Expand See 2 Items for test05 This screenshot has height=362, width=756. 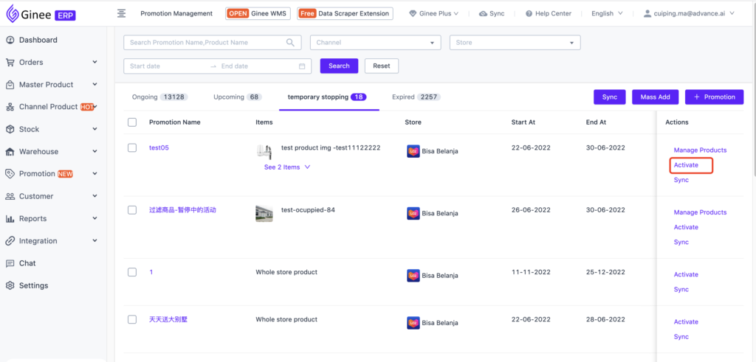(x=287, y=167)
